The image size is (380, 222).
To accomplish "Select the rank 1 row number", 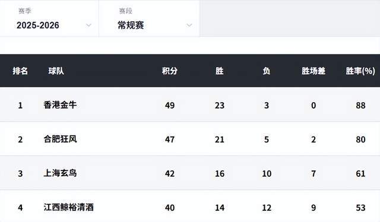I will pyautogui.click(x=20, y=106).
